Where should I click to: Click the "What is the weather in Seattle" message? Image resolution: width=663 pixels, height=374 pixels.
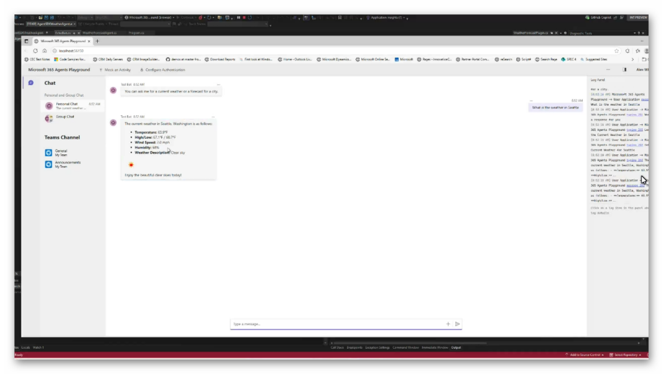tap(555, 108)
